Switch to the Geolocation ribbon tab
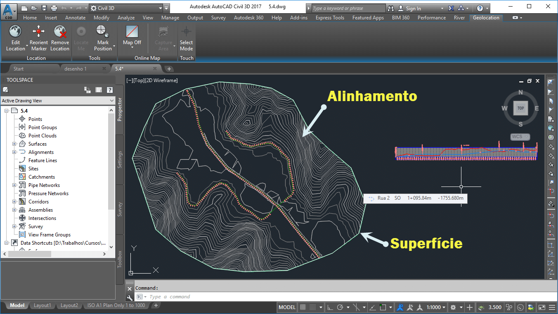The height and width of the screenshot is (314, 558). pyautogui.click(x=486, y=18)
